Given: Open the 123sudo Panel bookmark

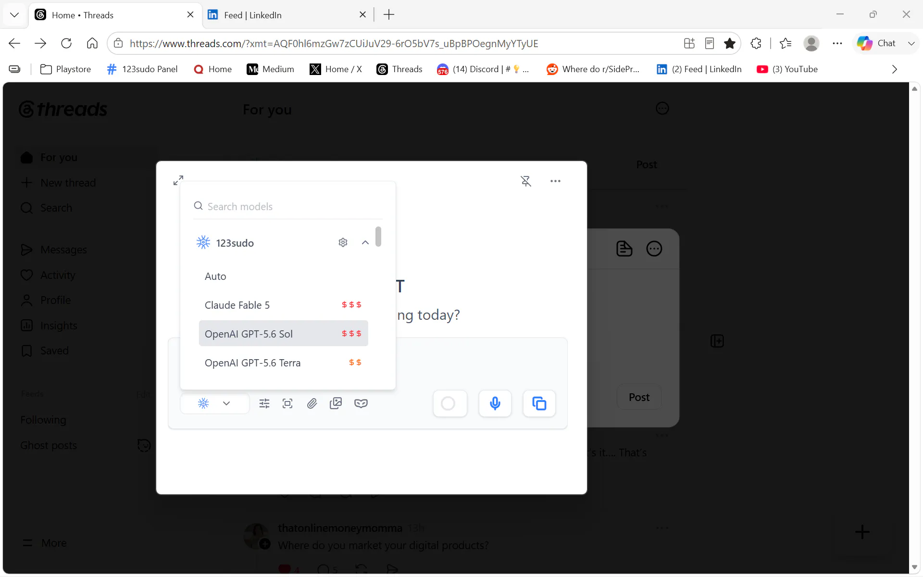Looking at the screenshot, I should click(142, 69).
